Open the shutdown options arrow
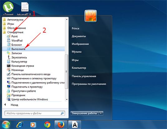The height and width of the screenshot is (129, 167). pyautogui.click(x=101, y=113)
